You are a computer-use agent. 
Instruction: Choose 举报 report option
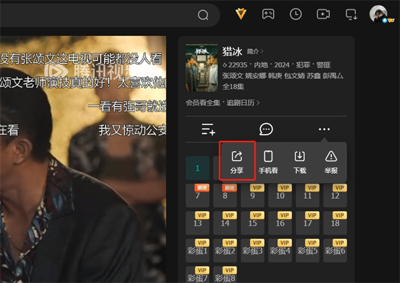pos(331,162)
